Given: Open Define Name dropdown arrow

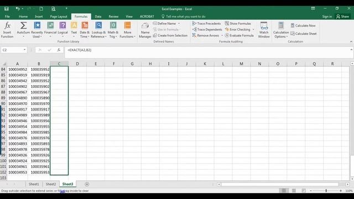Looking at the screenshot, I should pyautogui.click(x=179, y=23).
